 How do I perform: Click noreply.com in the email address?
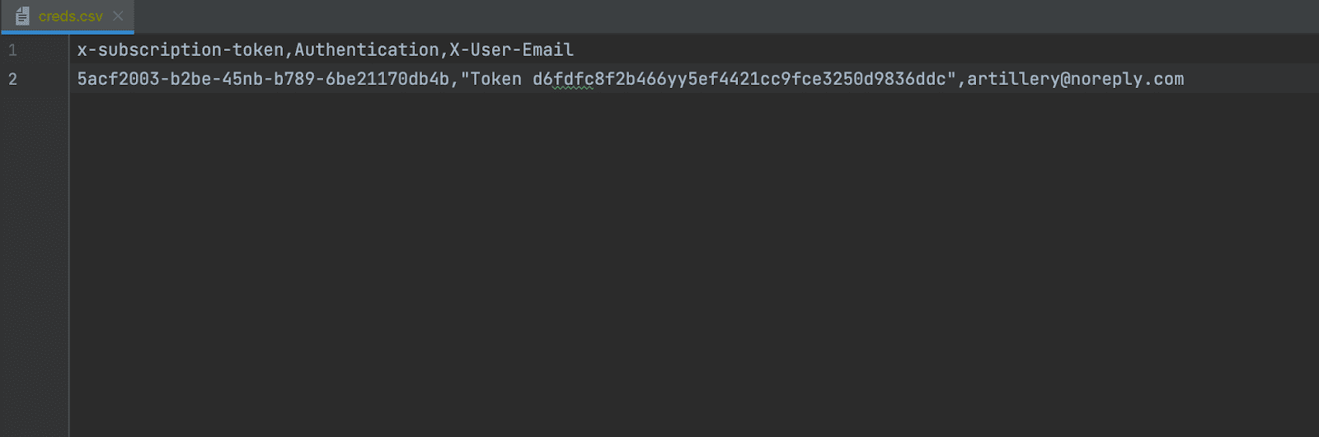[x=1127, y=79]
